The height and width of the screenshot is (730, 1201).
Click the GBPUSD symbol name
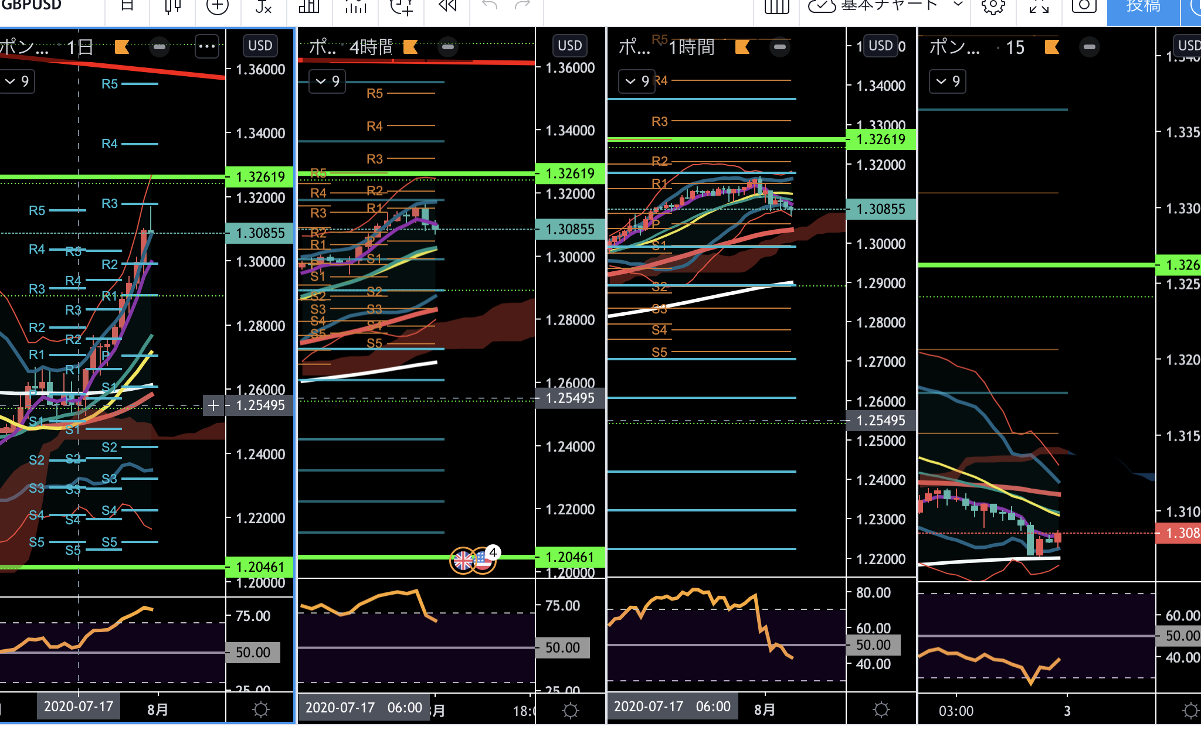30,6
